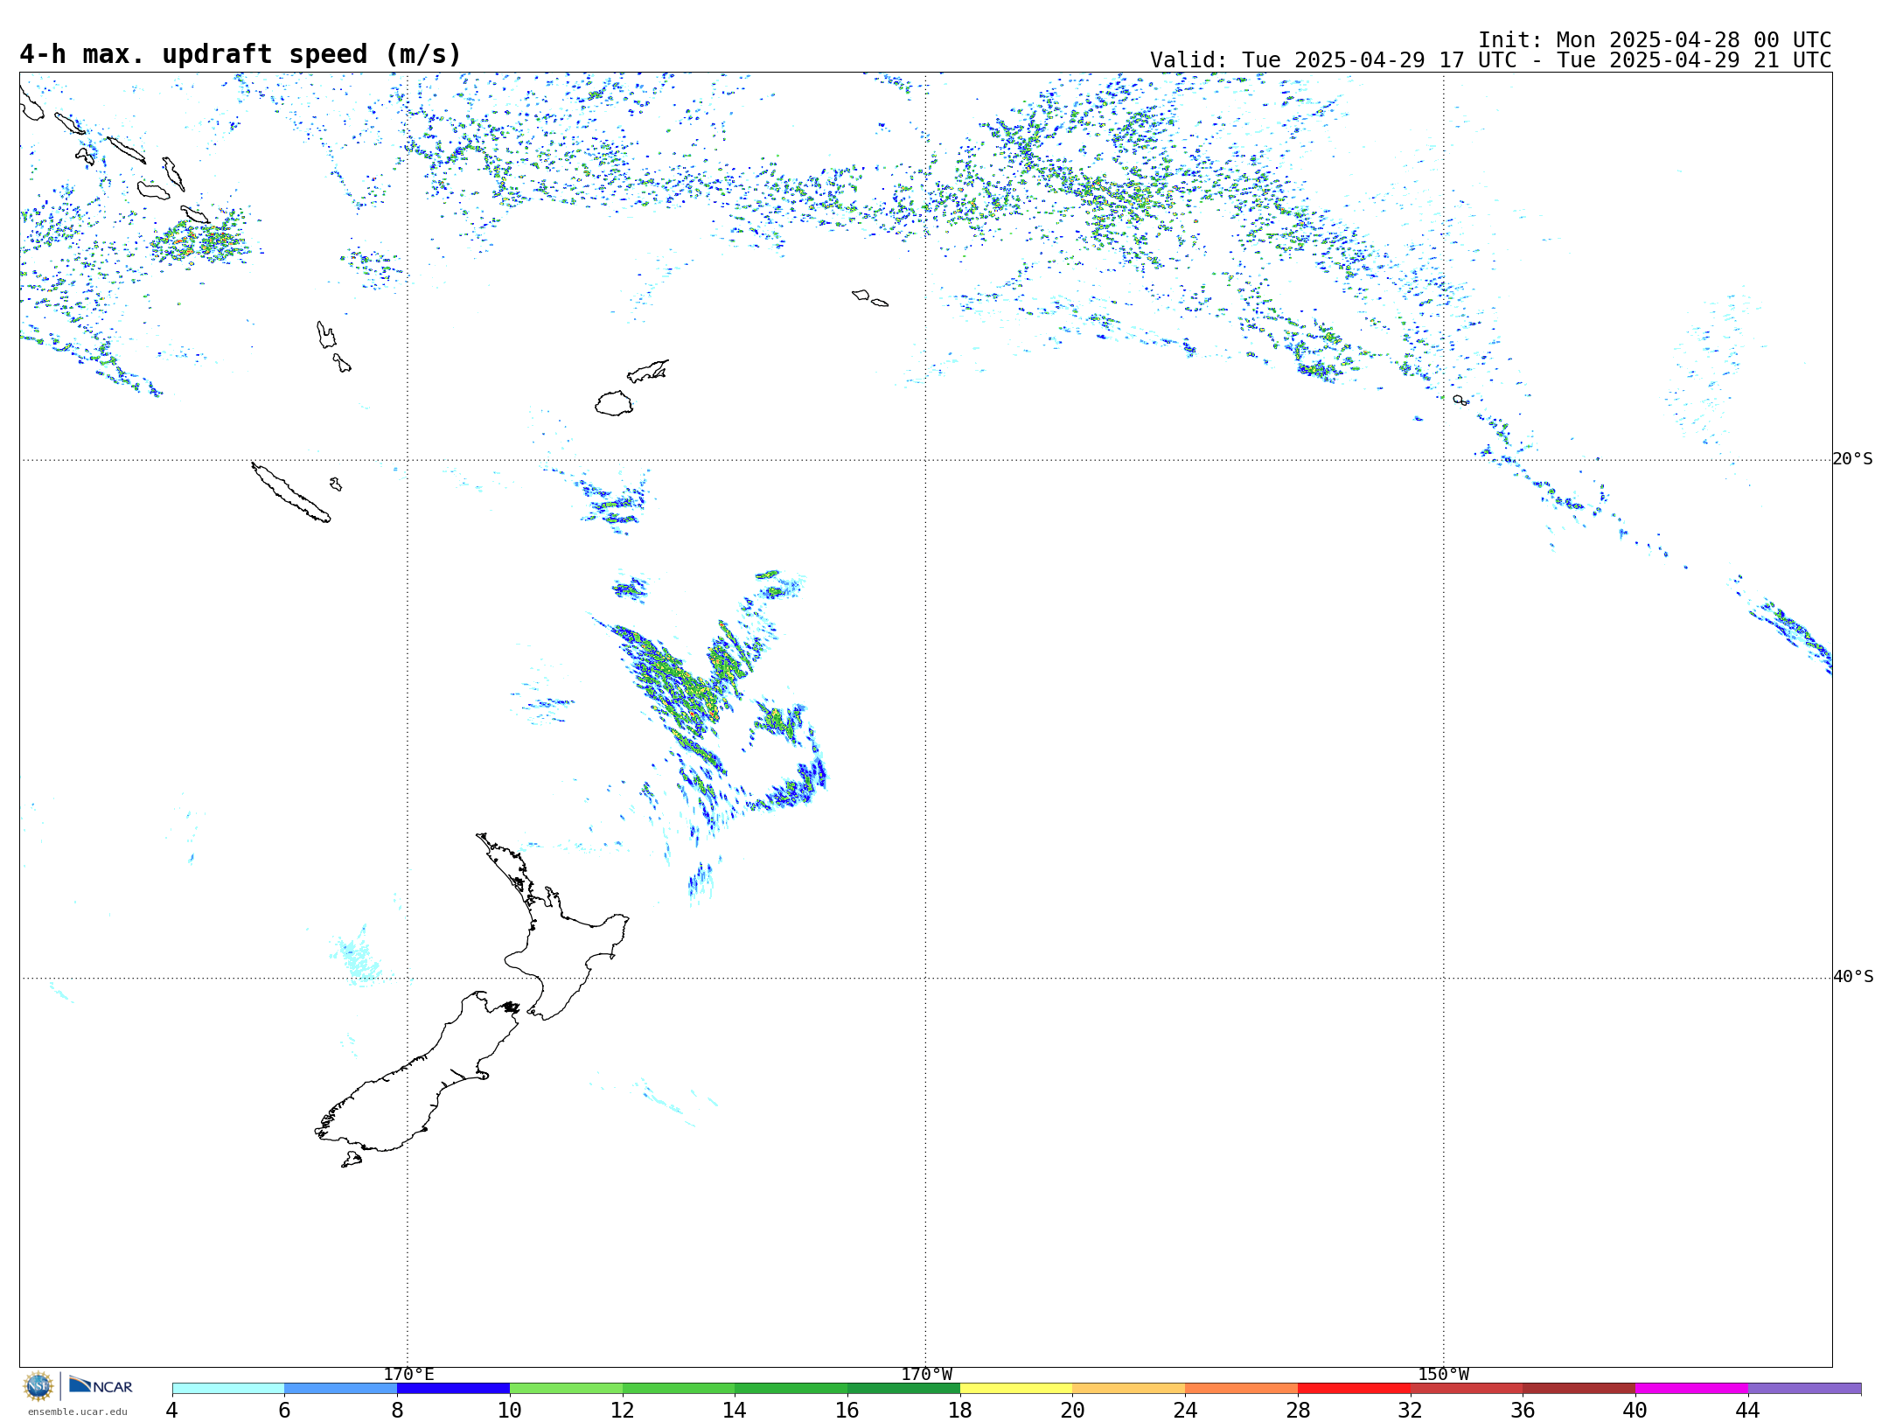This screenshot has width=1889, height=1422.
Task: Click the colorbar tick label 18
Action: pyautogui.click(x=960, y=1410)
